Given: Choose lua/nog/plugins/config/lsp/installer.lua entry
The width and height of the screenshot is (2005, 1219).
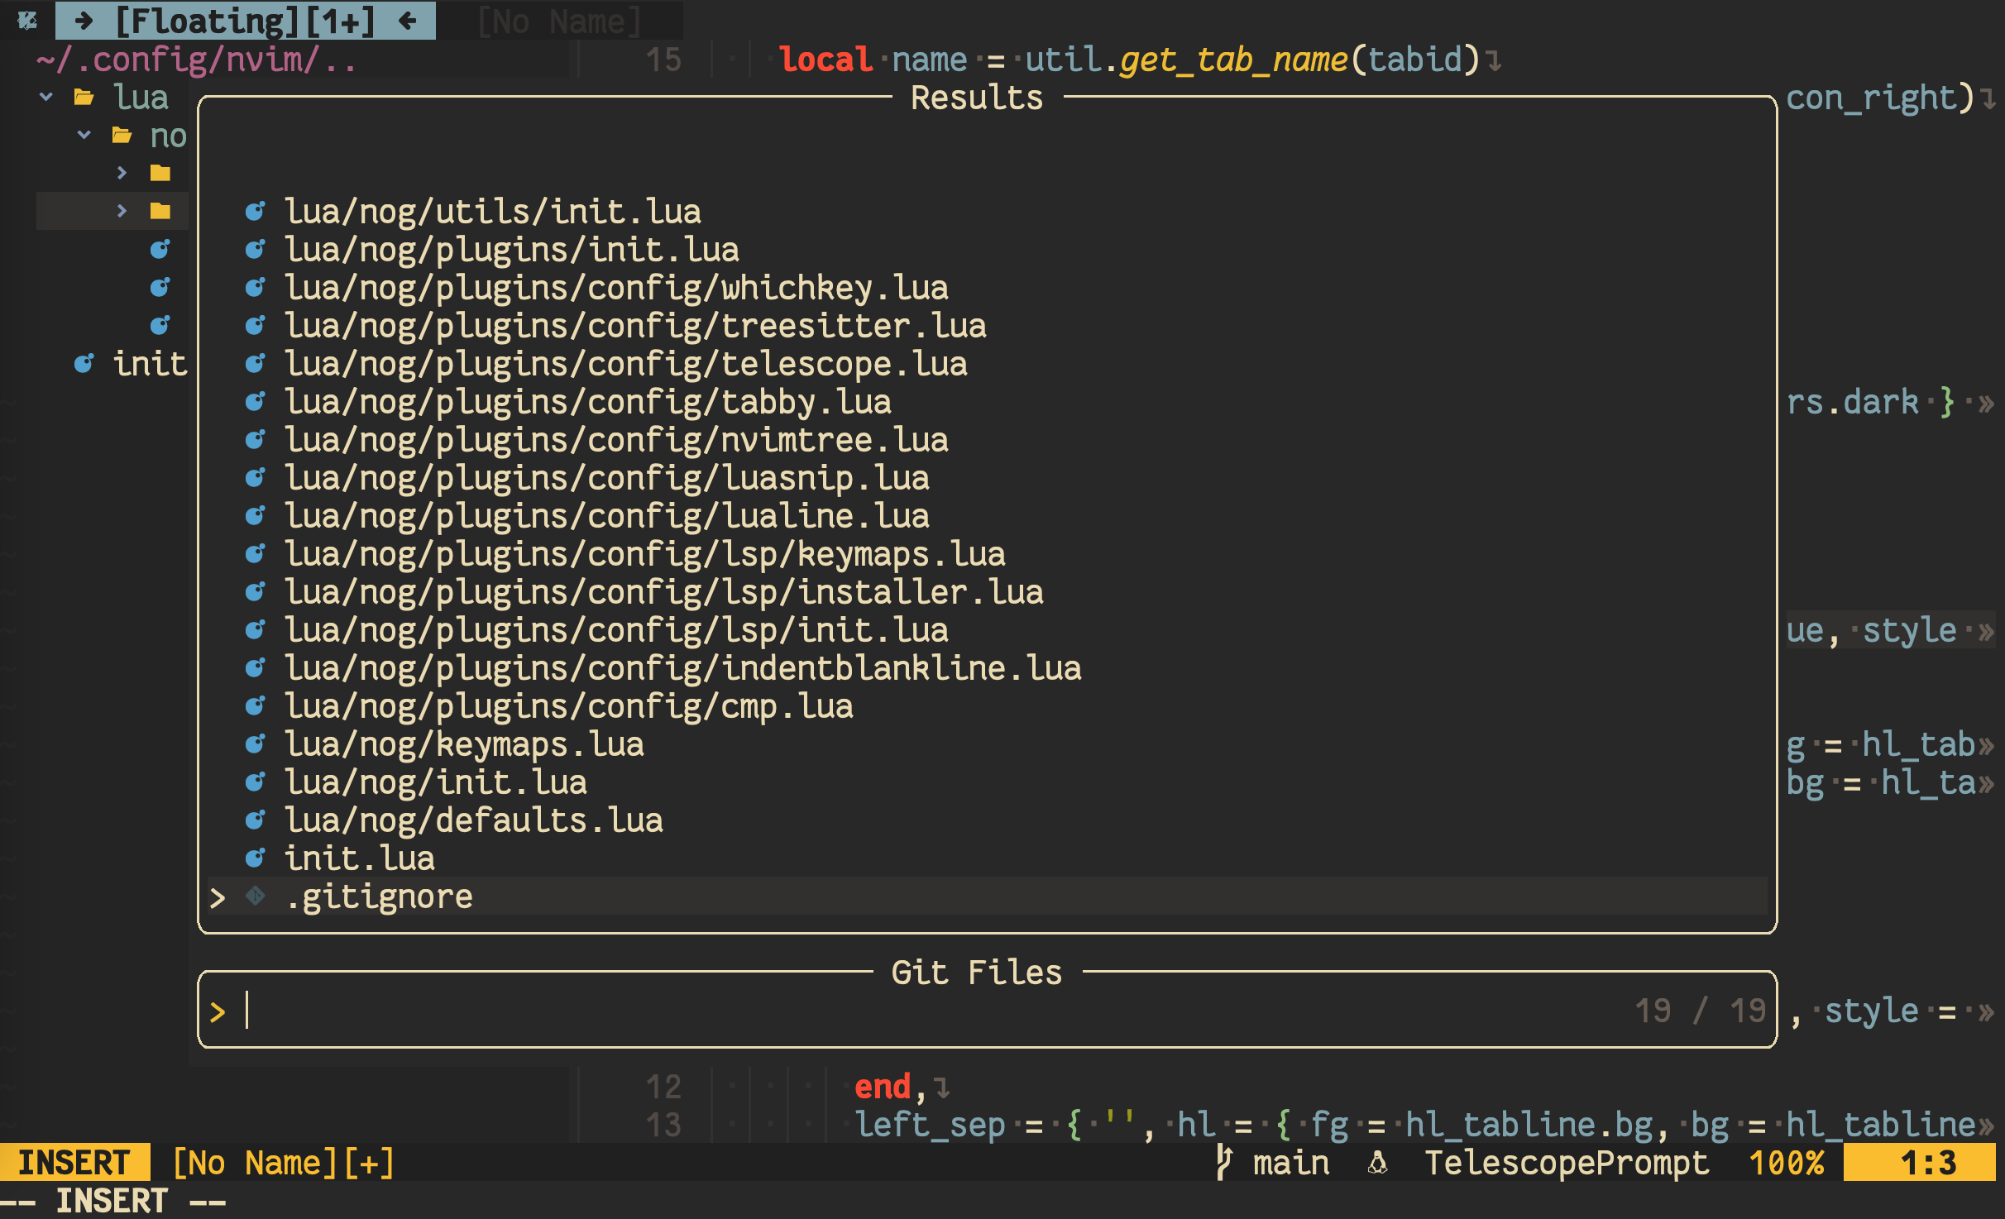Looking at the screenshot, I should pos(663,592).
